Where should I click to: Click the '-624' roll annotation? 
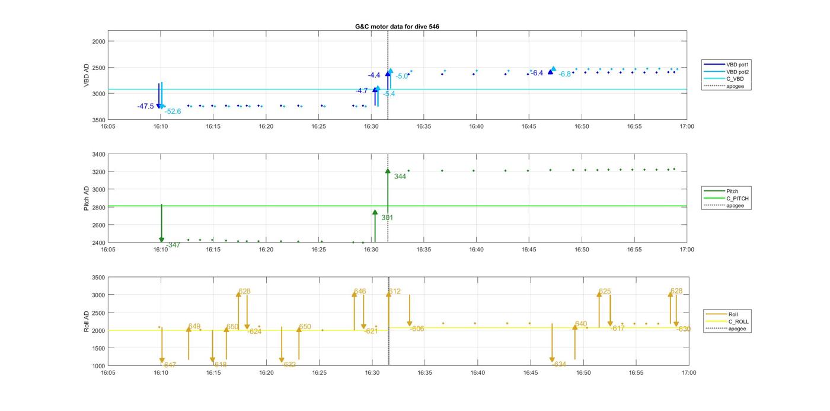(x=255, y=332)
